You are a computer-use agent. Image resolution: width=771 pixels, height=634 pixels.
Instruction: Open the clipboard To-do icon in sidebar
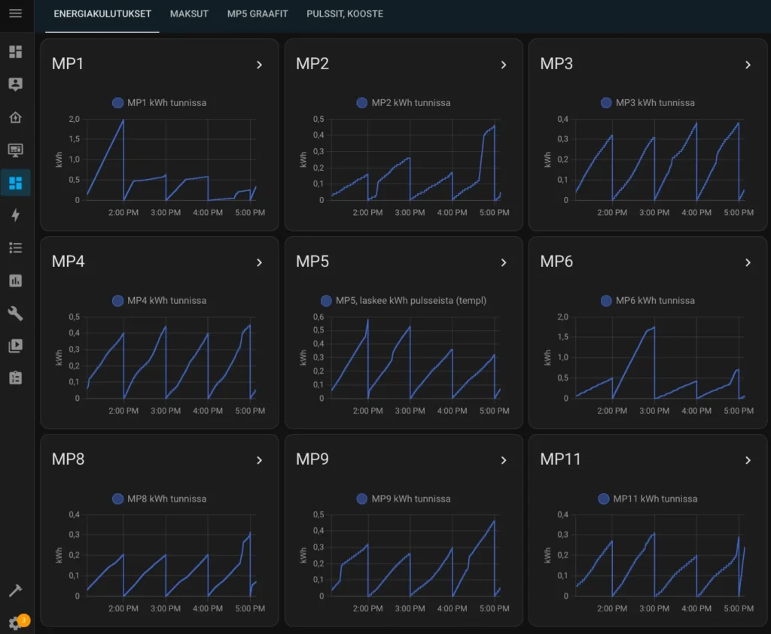15,378
